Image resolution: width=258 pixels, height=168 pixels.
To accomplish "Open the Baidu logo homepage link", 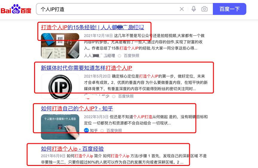I will click(x=16, y=9).
